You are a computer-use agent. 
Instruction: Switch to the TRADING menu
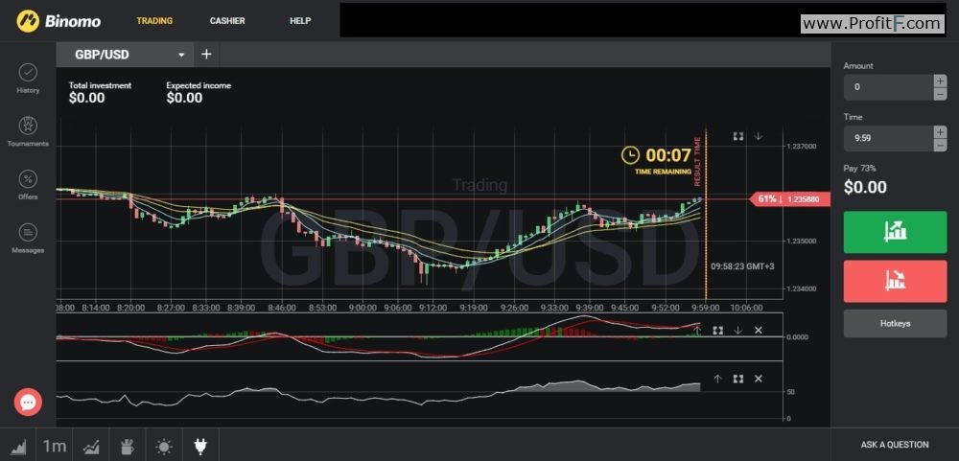click(x=154, y=21)
